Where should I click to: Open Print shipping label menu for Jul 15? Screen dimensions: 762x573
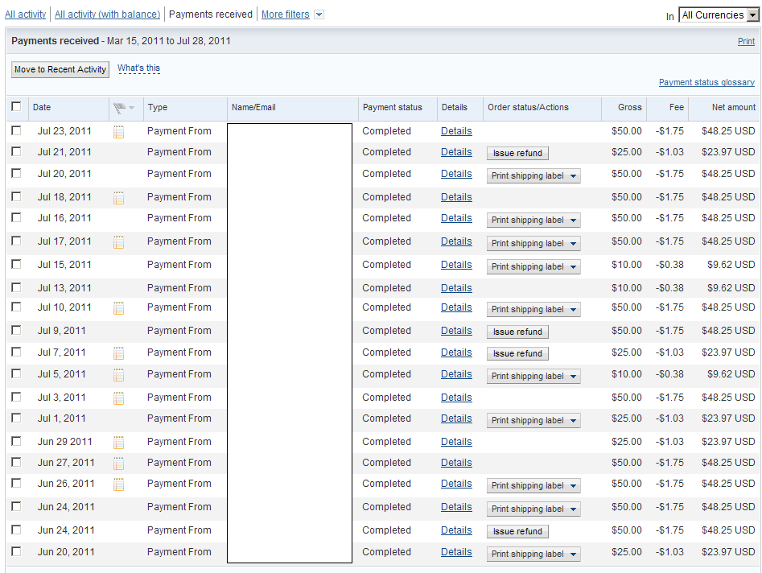533,266
